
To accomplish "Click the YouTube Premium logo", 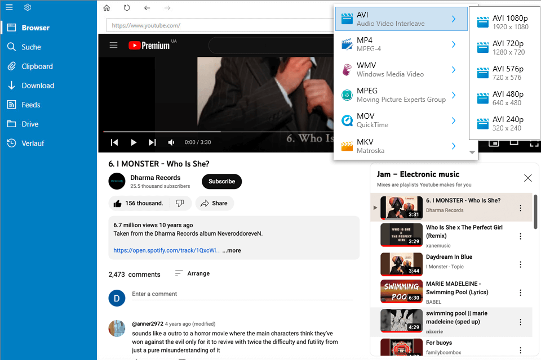I will pyautogui.click(x=149, y=45).
